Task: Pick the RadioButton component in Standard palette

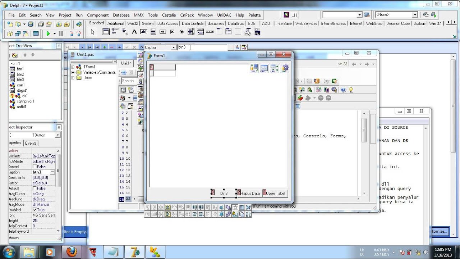Action: pos(181,32)
